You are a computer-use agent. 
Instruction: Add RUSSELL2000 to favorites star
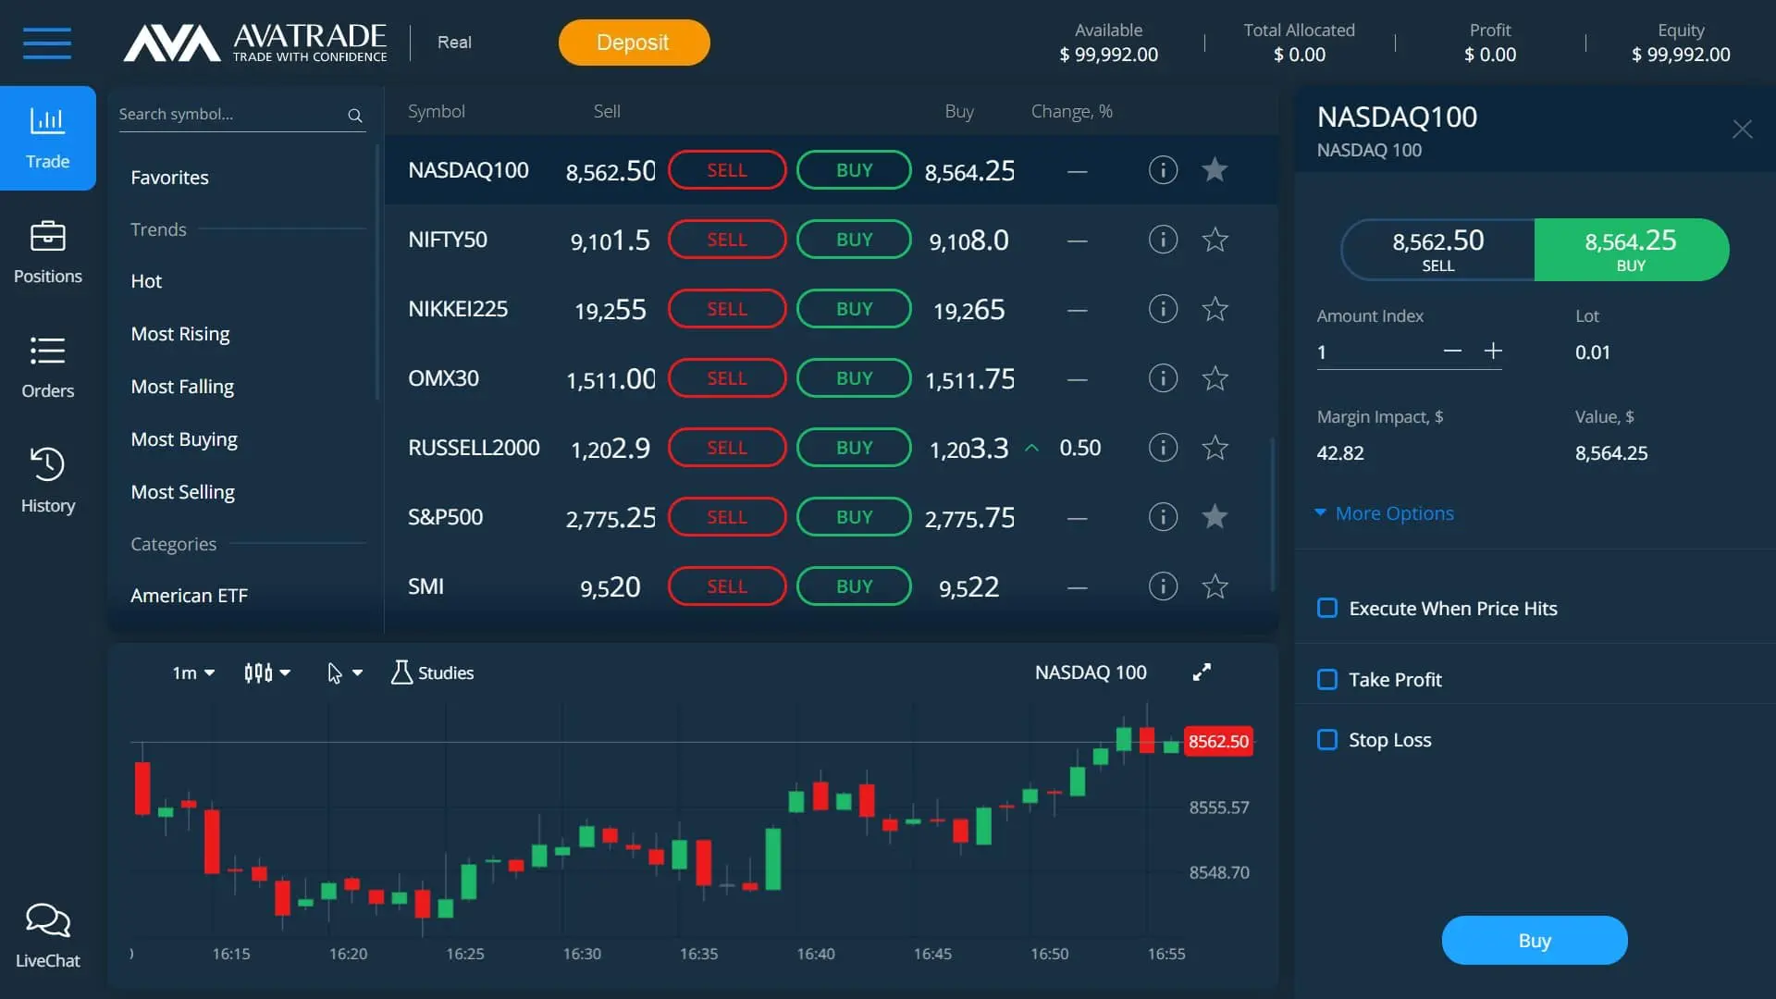(x=1215, y=448)
